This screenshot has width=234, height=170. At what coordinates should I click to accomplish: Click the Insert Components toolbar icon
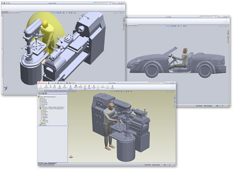click(x=46, y=87)
